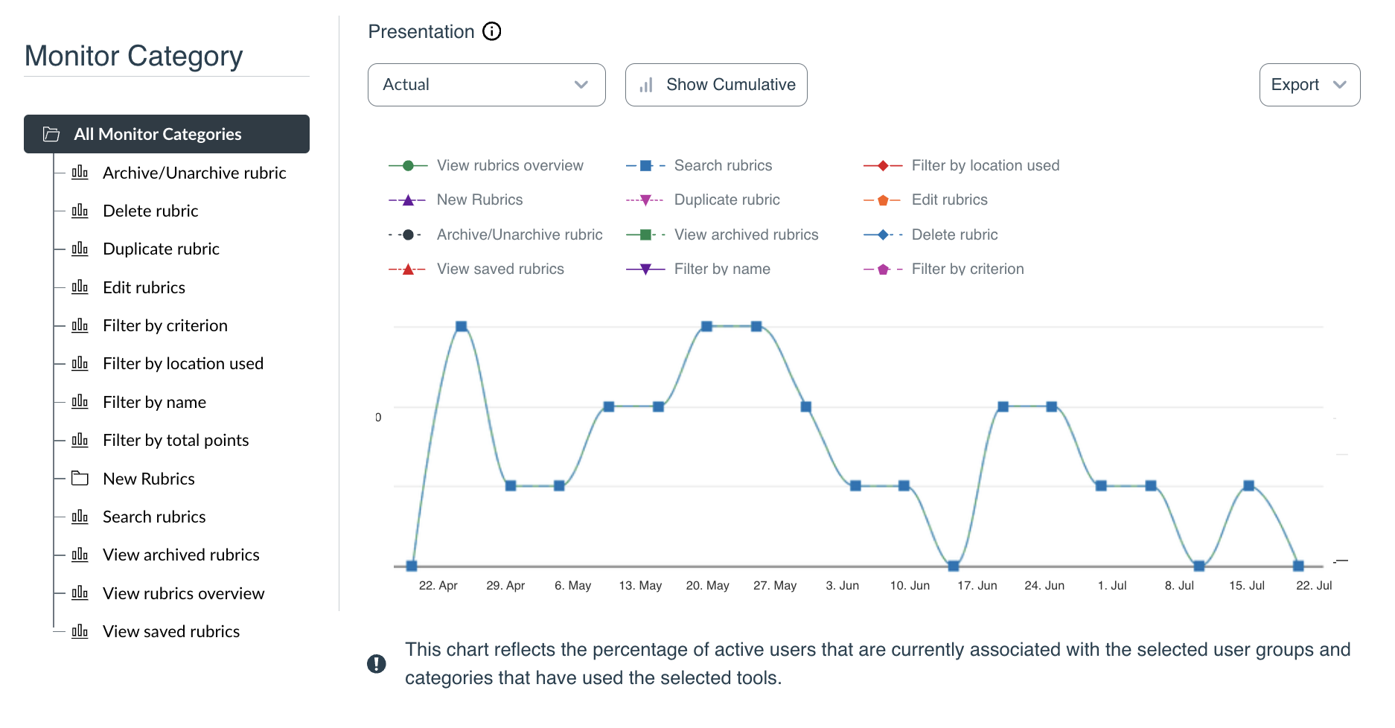Click the bar chart icon beside Delete rubric
This screenshot has width=1395, height=728.
coord(80,211)
